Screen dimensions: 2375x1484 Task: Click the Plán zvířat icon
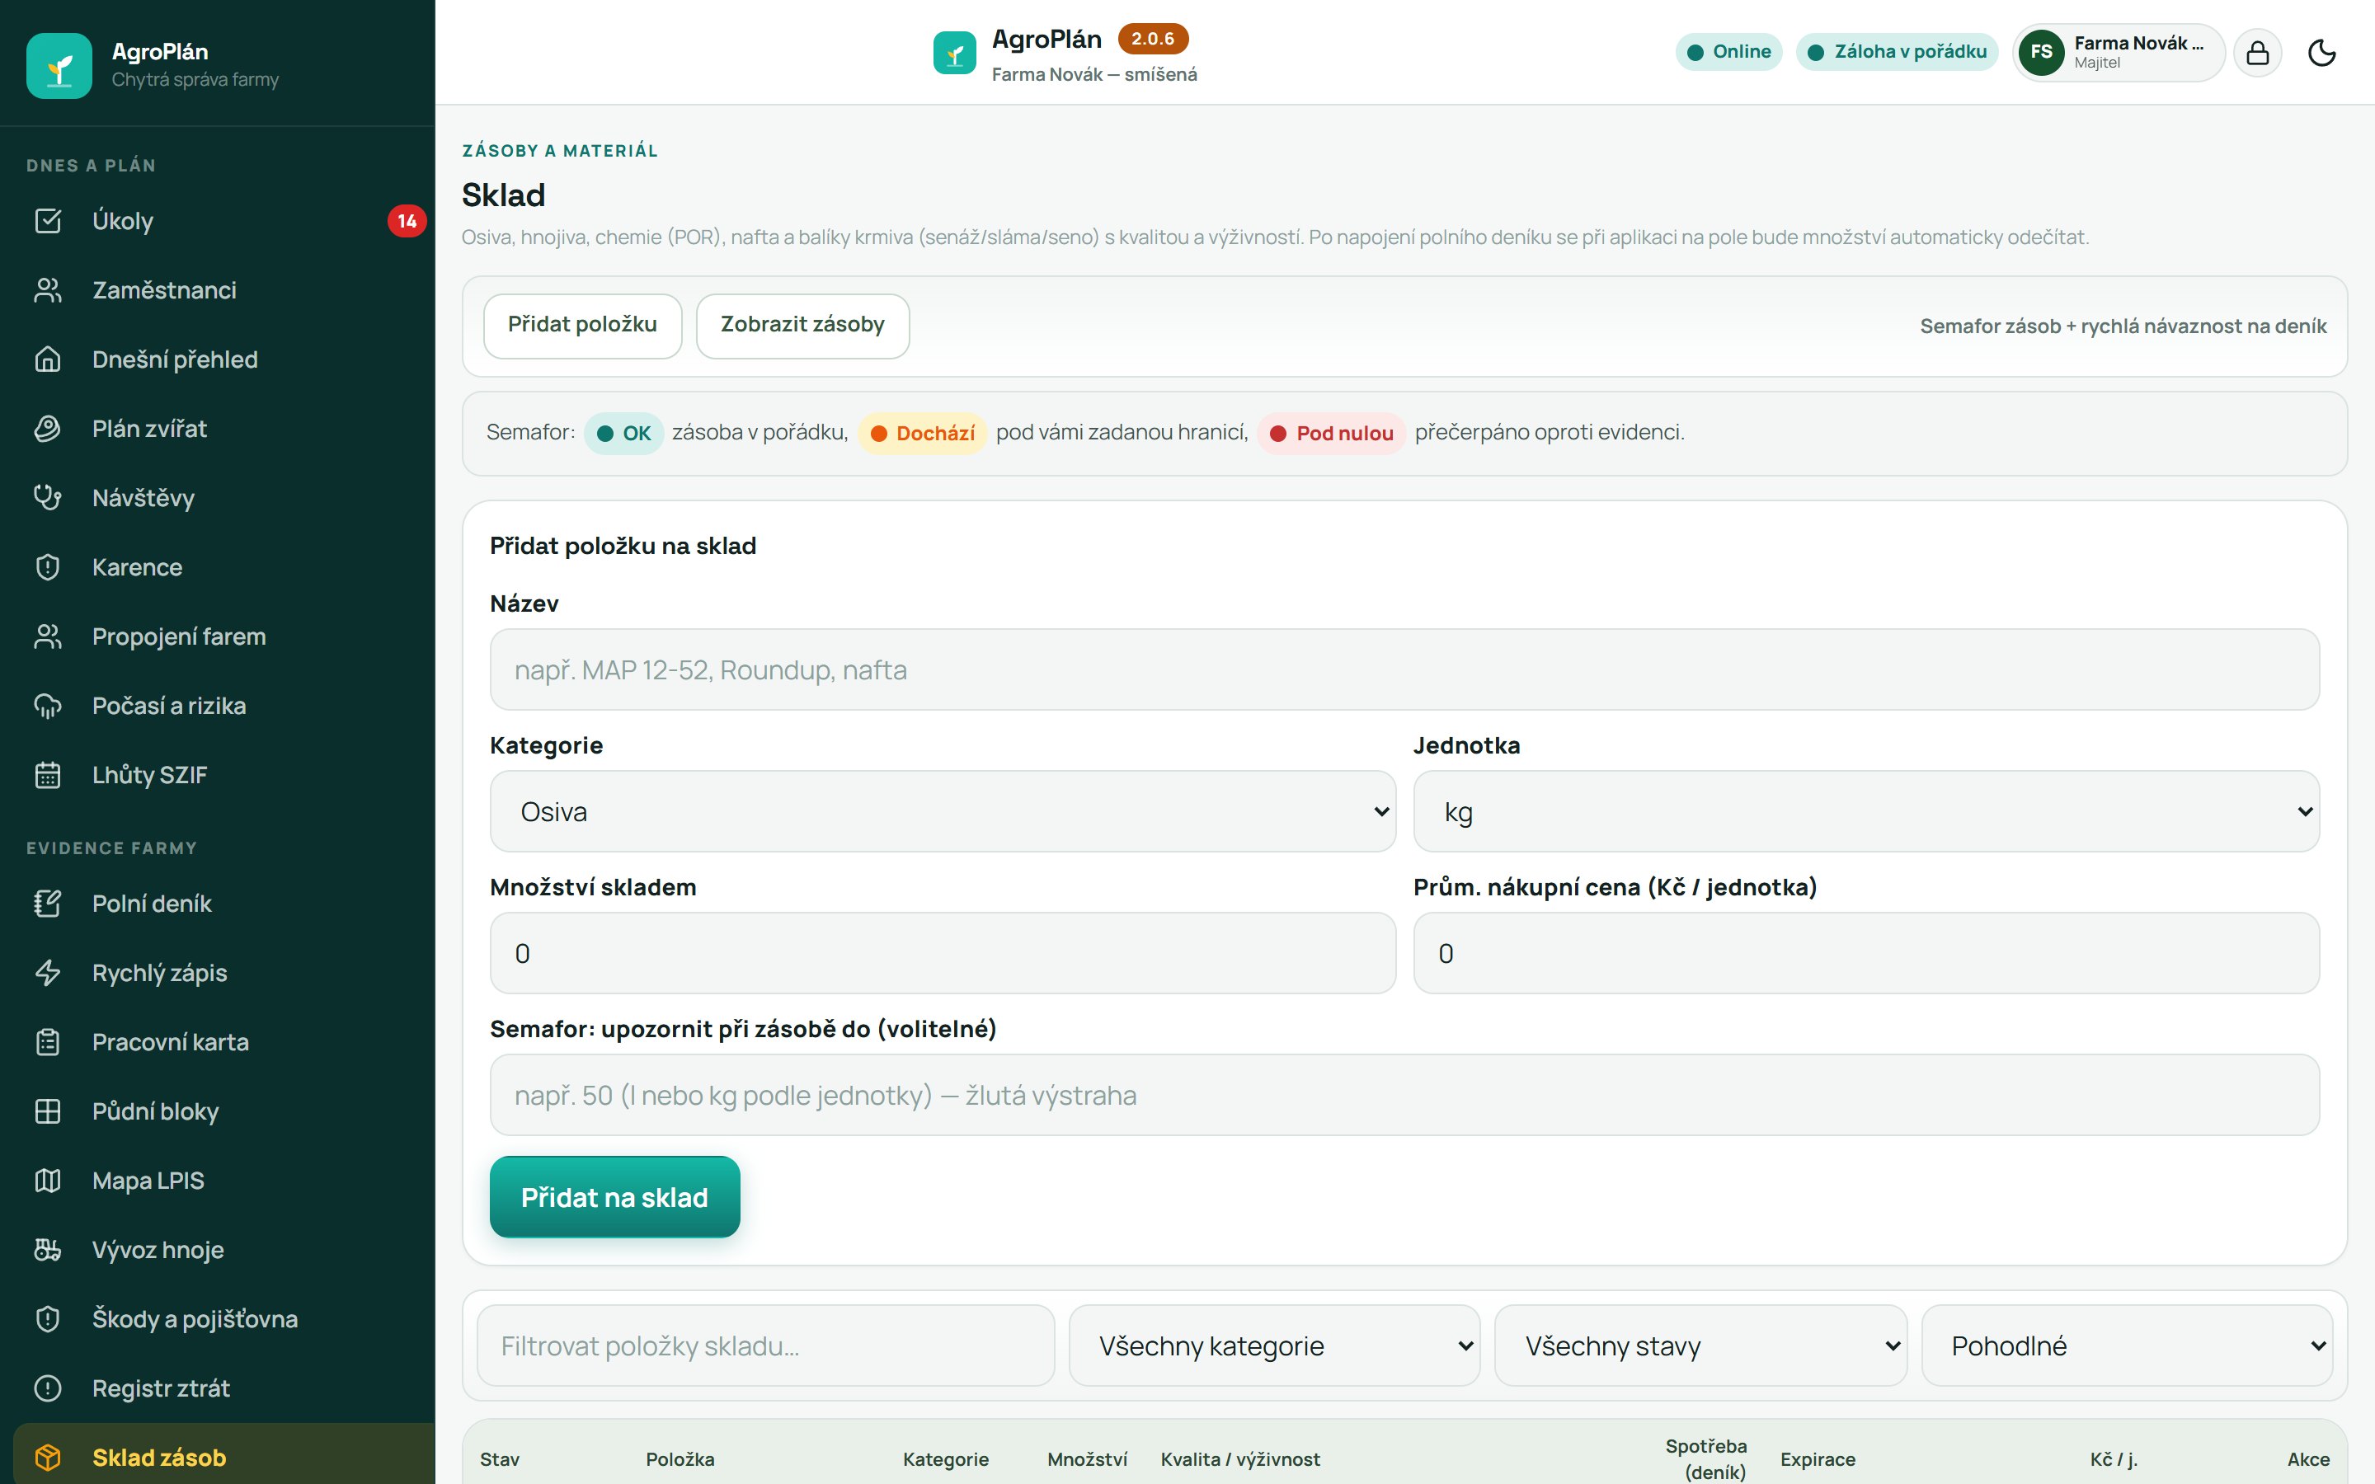(47, 429)
